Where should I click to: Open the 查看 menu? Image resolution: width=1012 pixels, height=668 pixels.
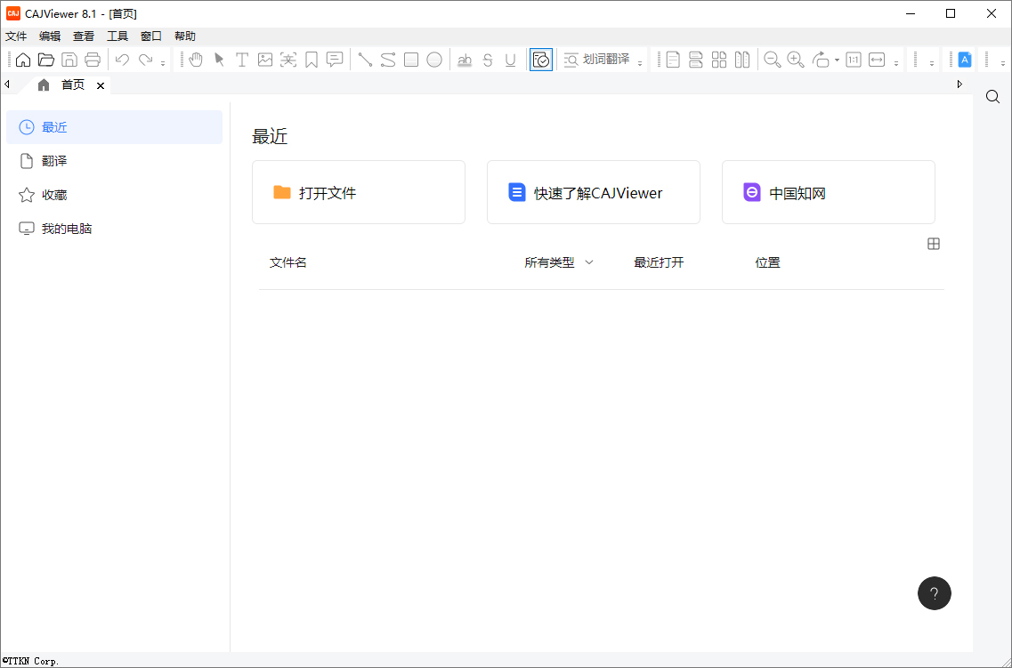(x=84, y=36)
